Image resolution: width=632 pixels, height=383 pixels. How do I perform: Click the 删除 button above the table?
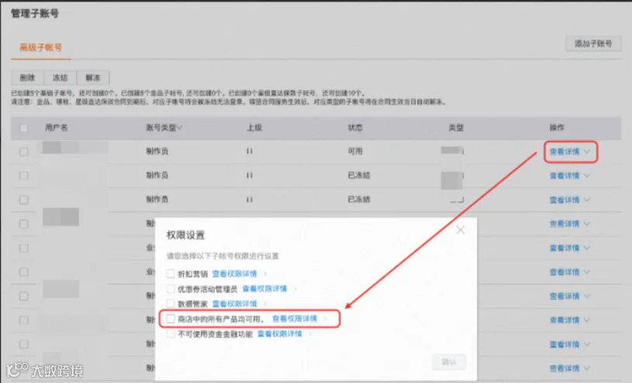coord(27,77)
